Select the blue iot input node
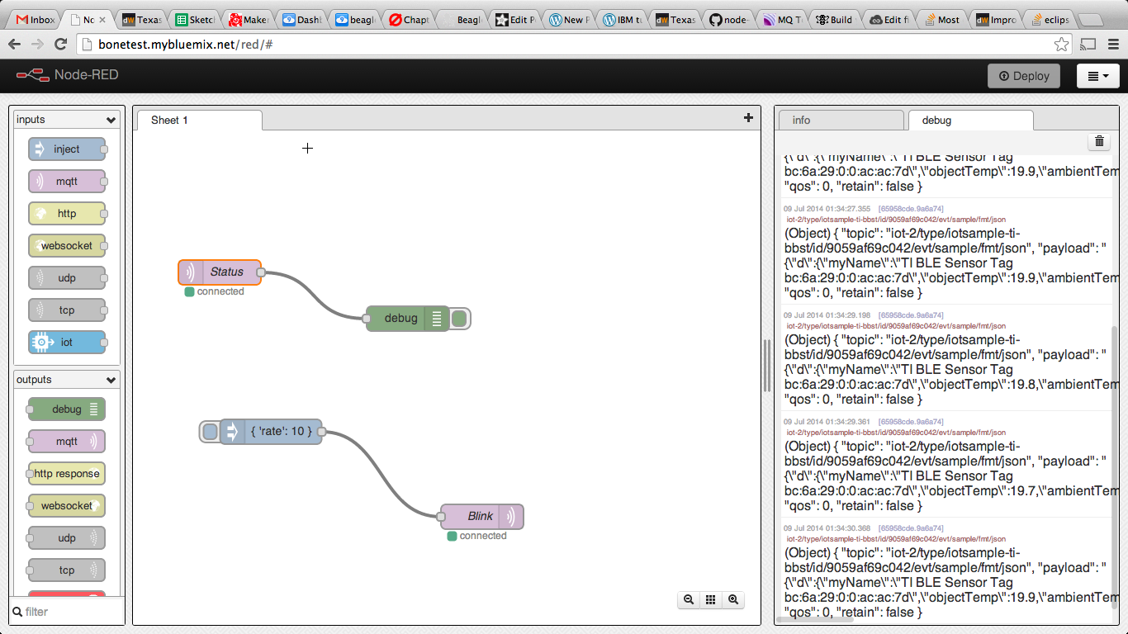This screenshot has height=634, width=1128. click(67, 343)
